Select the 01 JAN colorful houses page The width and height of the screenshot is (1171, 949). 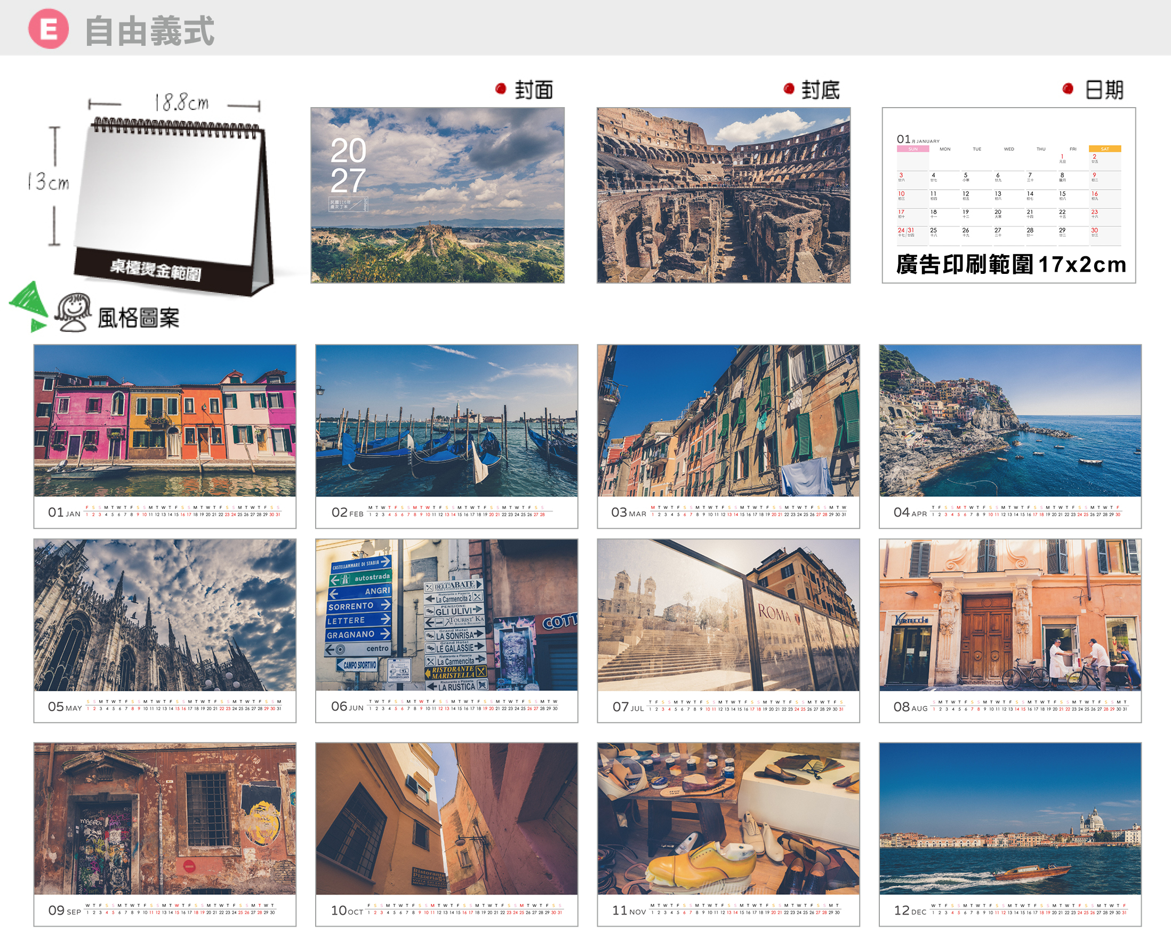(x=165, y=436)
